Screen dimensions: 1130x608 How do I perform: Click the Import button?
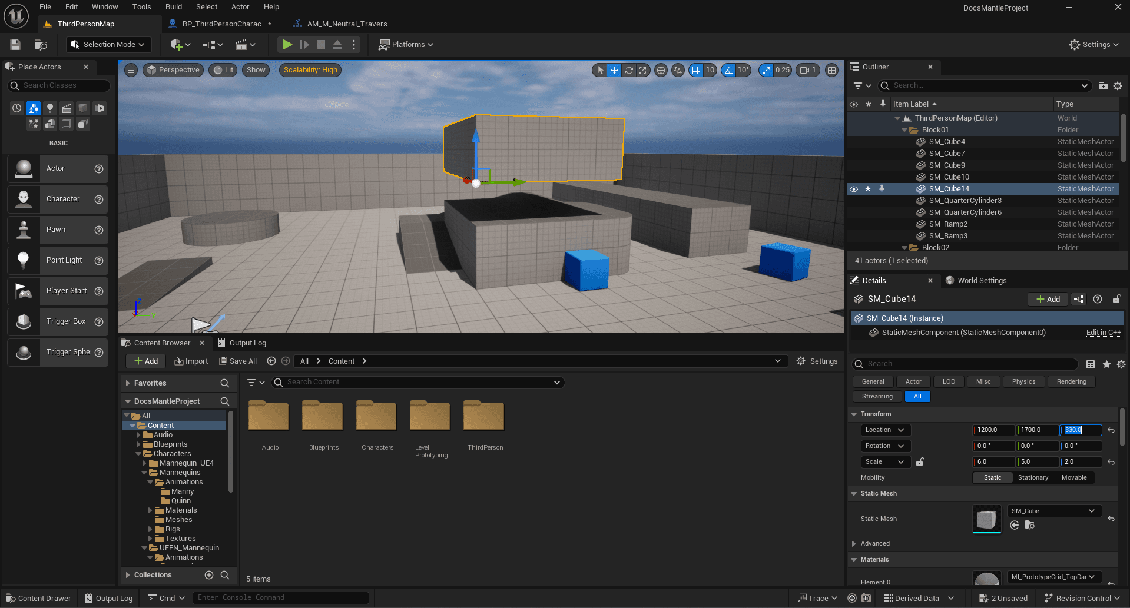[191, 361]
